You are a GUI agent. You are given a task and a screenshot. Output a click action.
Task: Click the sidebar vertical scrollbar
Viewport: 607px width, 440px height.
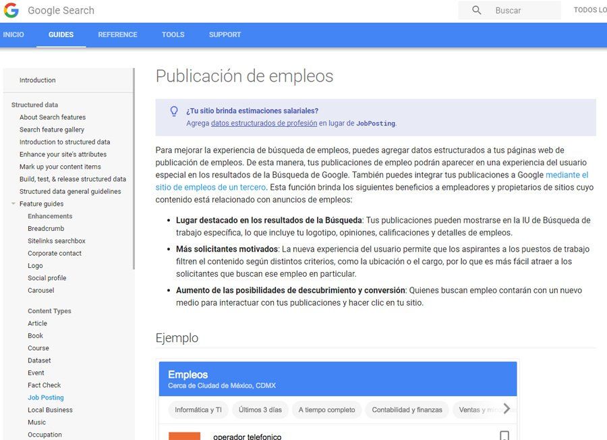[134, 169]
